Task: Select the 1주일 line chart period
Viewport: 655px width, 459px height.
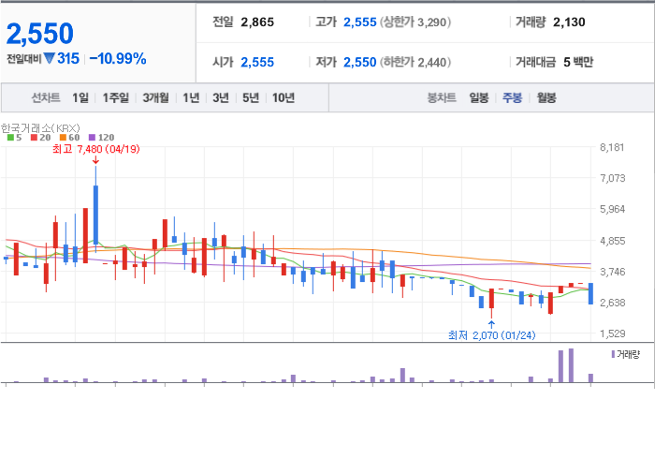Action: point(116,97)
